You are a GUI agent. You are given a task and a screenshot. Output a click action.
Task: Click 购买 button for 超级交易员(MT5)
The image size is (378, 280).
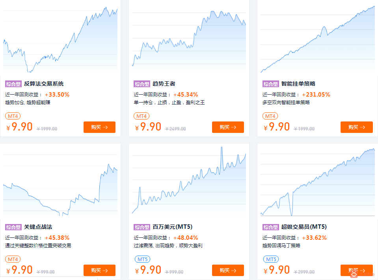[357, 271]
